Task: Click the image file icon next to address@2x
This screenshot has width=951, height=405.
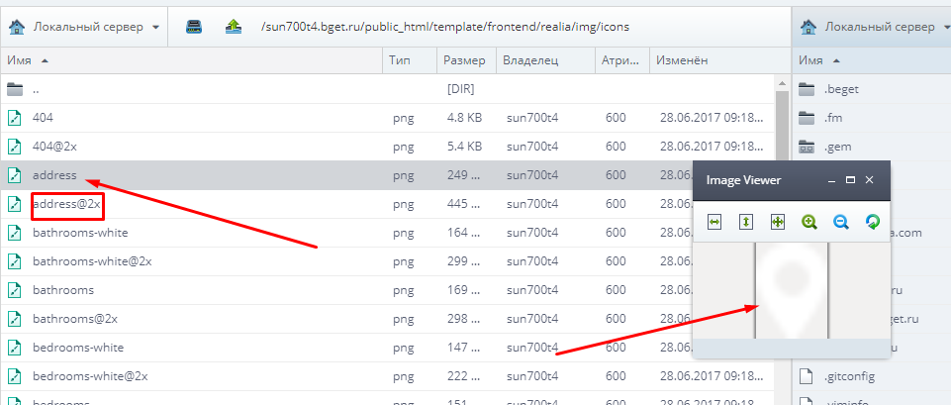Action: [14, 204]
